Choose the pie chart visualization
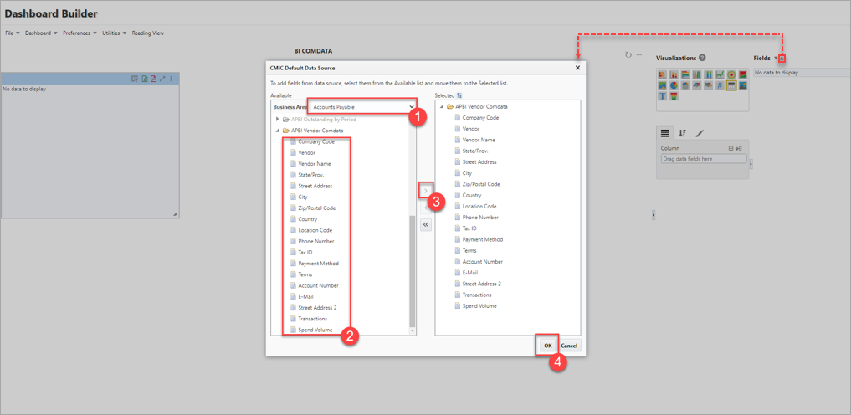Screen dimensions: 851x415 point(674,85)
